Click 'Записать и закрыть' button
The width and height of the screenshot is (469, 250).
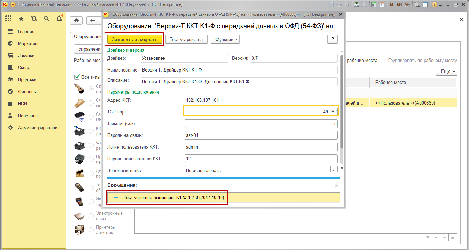pyautogui.click(x=134, y=39)
